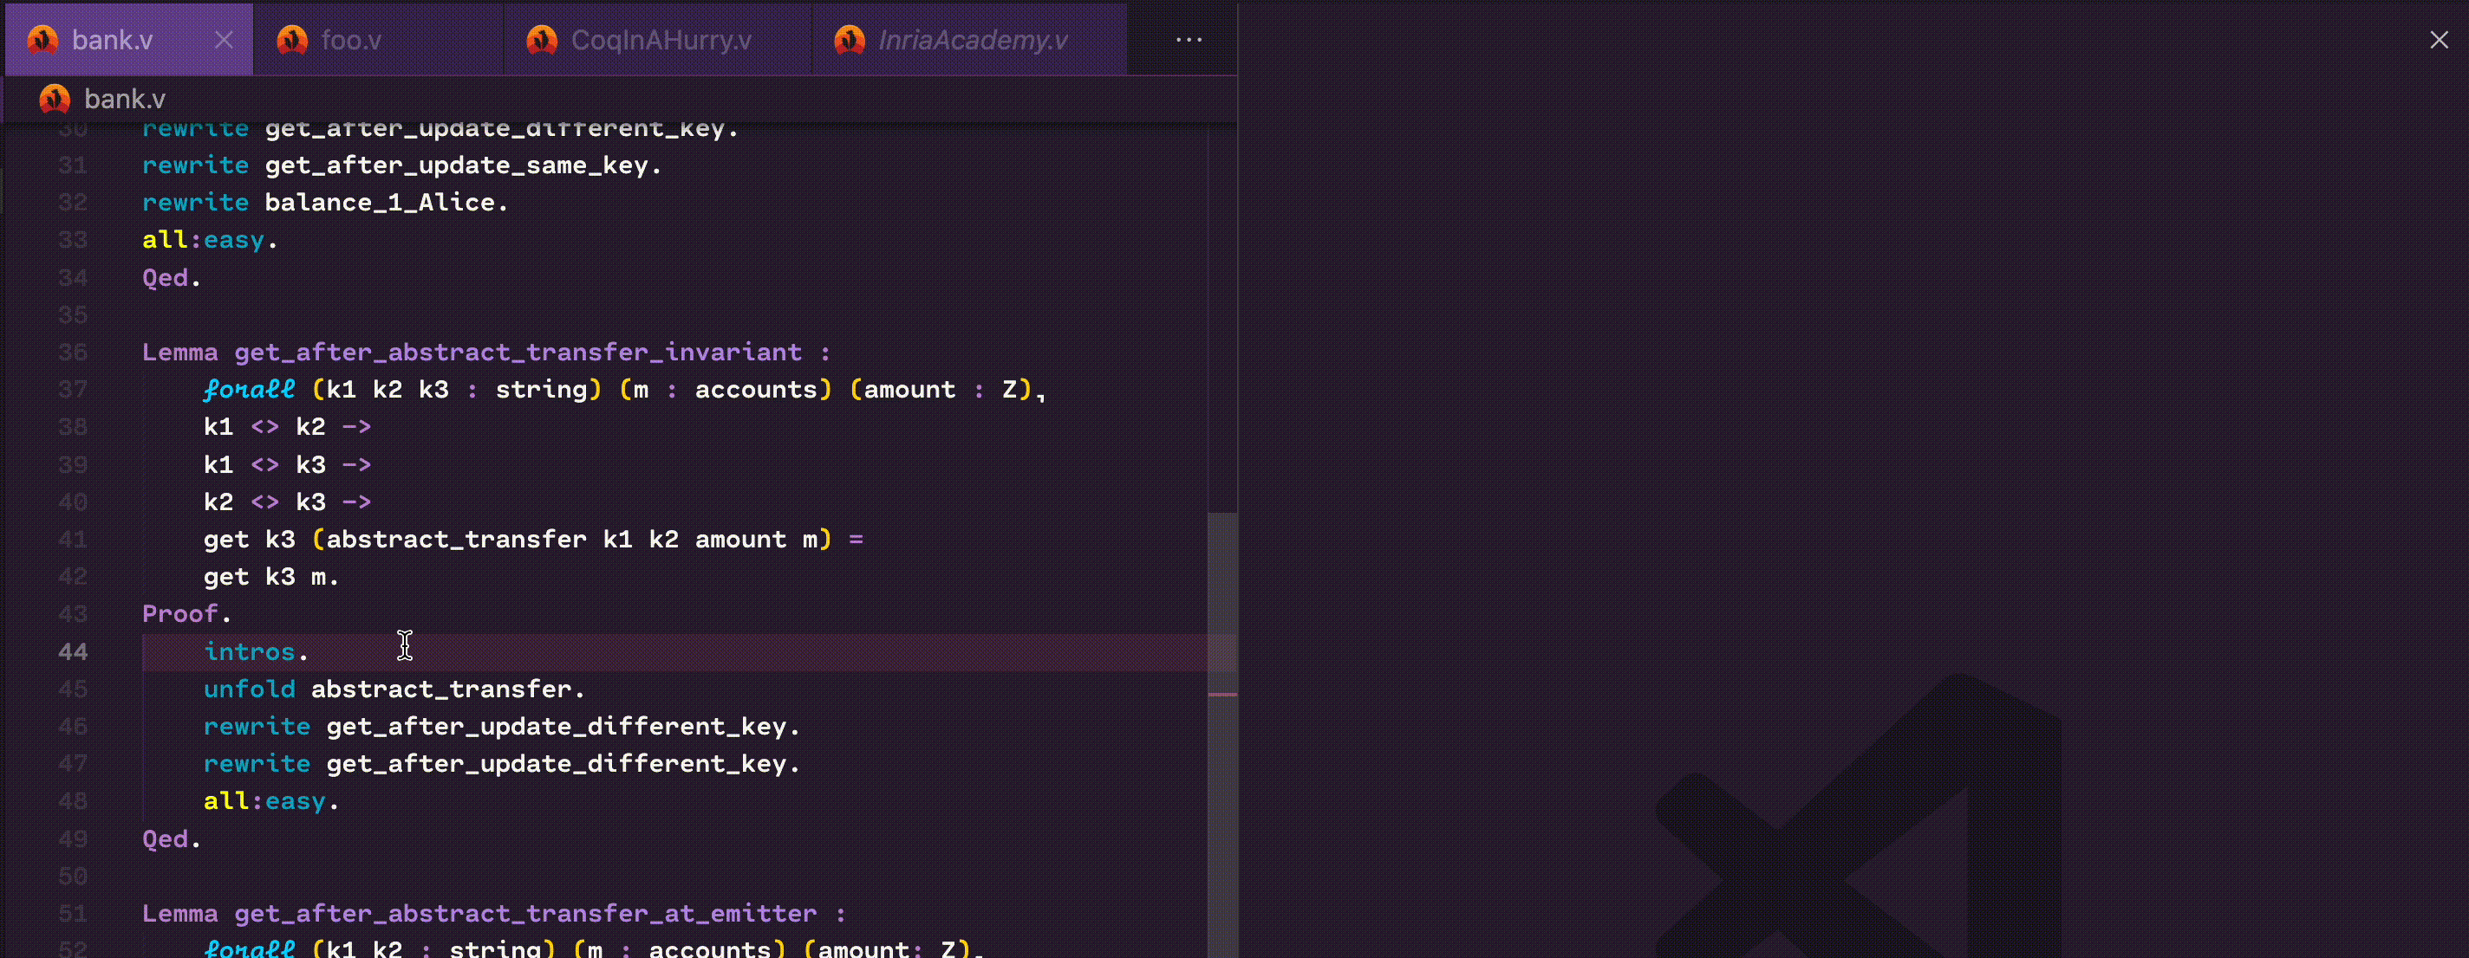
Task: Click the Coq icon on InriaAcademy.v tab
Action: tap(850, 40)
